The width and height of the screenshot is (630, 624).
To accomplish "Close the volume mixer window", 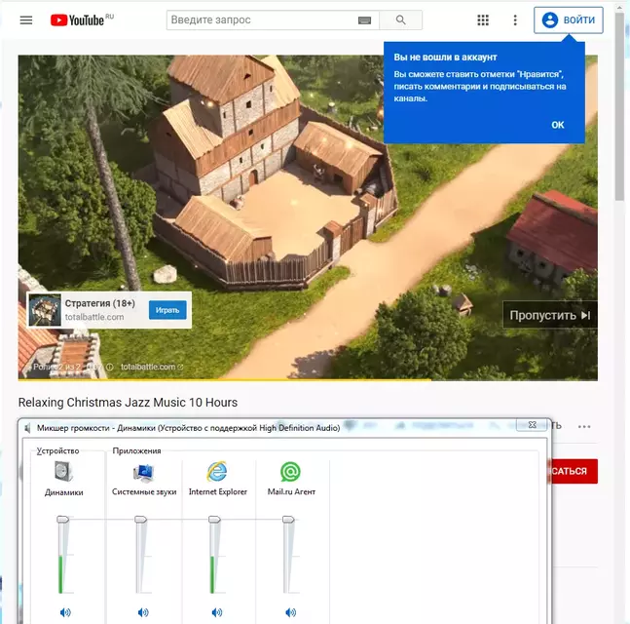I will point(532,425).
